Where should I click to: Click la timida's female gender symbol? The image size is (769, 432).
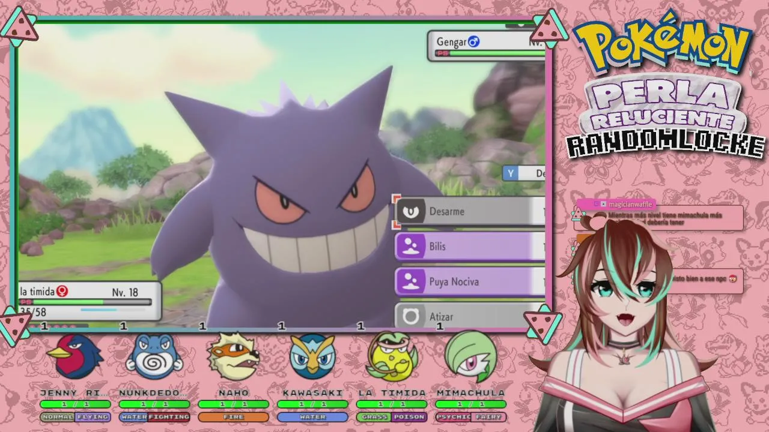pos(62,292)
